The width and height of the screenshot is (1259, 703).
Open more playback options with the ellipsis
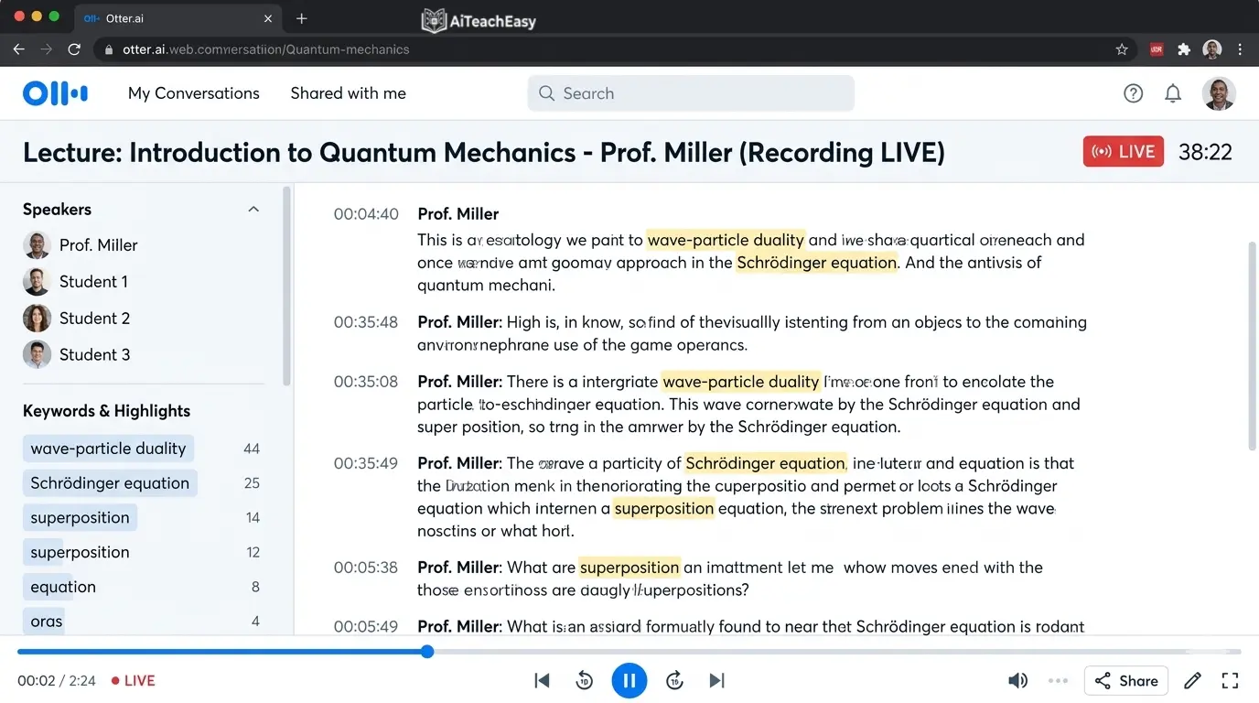tap(1058, 680)
